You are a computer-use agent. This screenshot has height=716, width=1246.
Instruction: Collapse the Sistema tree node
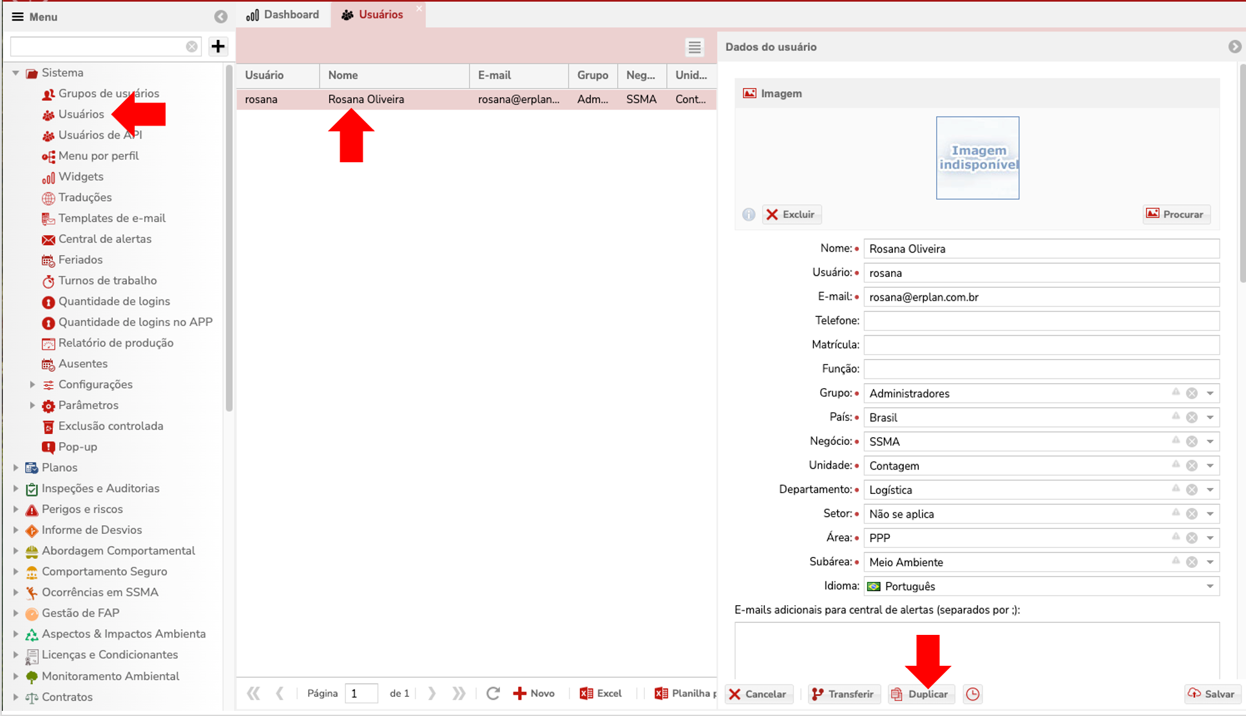click(15, 73)
